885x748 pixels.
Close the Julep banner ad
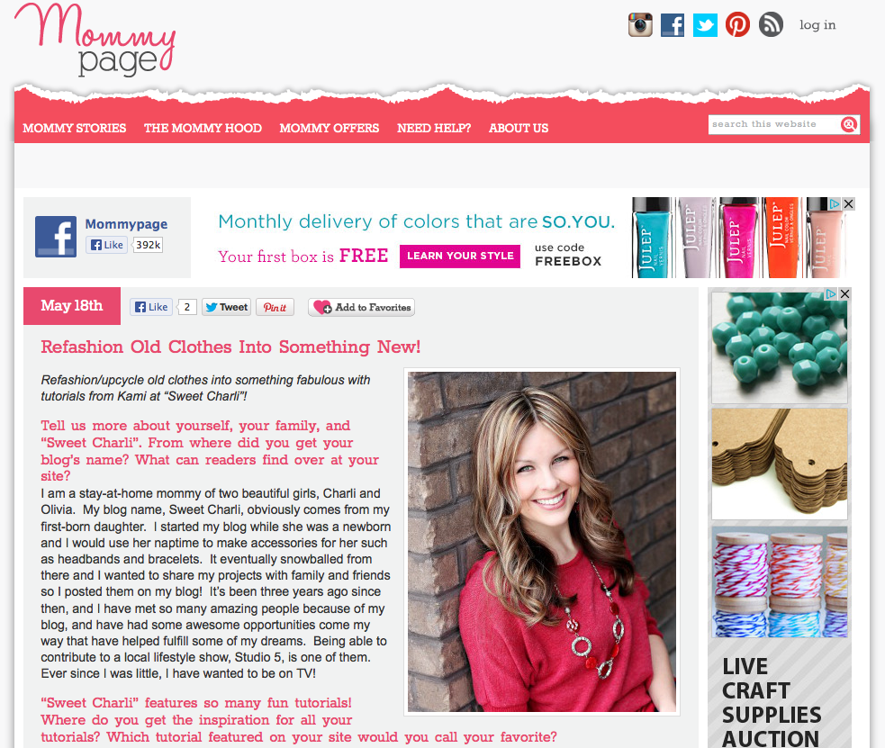point(848,203)
